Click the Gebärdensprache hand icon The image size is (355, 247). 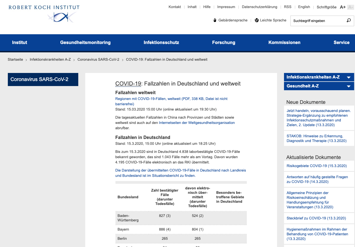coord(215,20)
